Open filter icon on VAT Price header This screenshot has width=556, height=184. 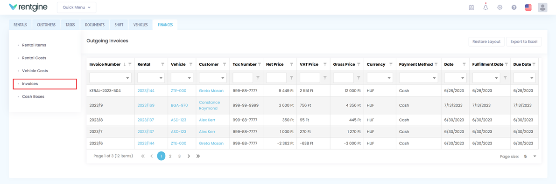point(325,64)
